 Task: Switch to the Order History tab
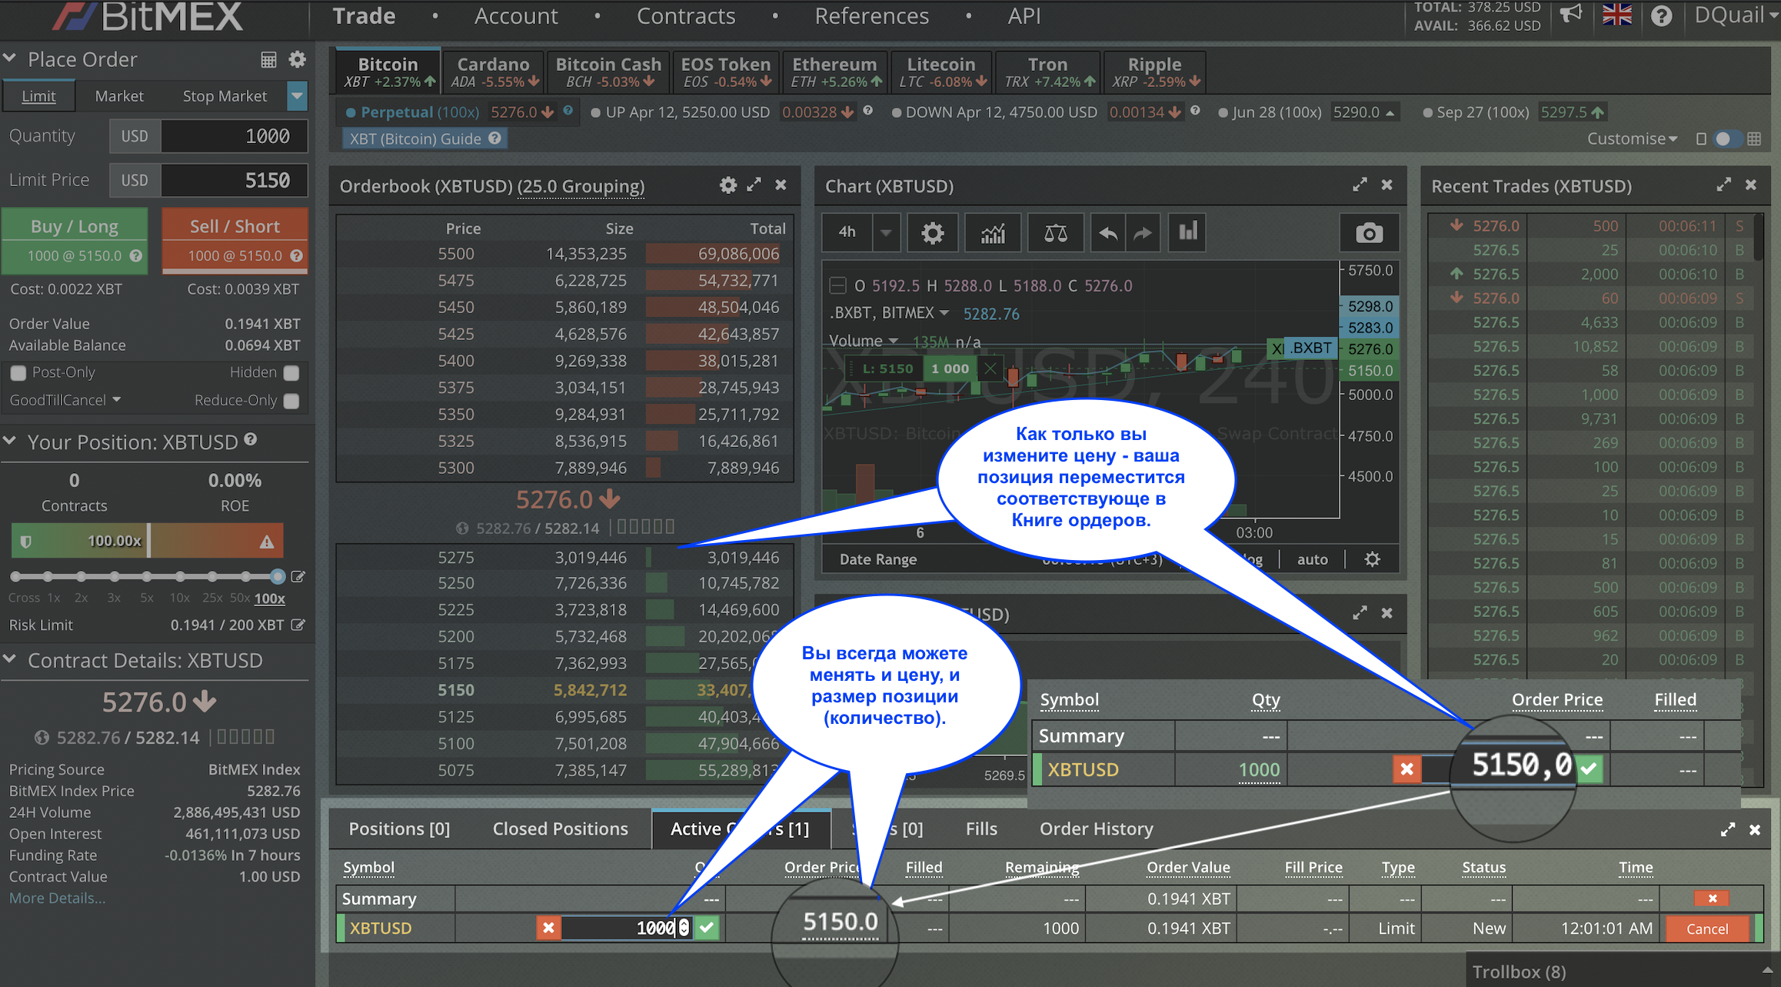[x=1096, y=829]
